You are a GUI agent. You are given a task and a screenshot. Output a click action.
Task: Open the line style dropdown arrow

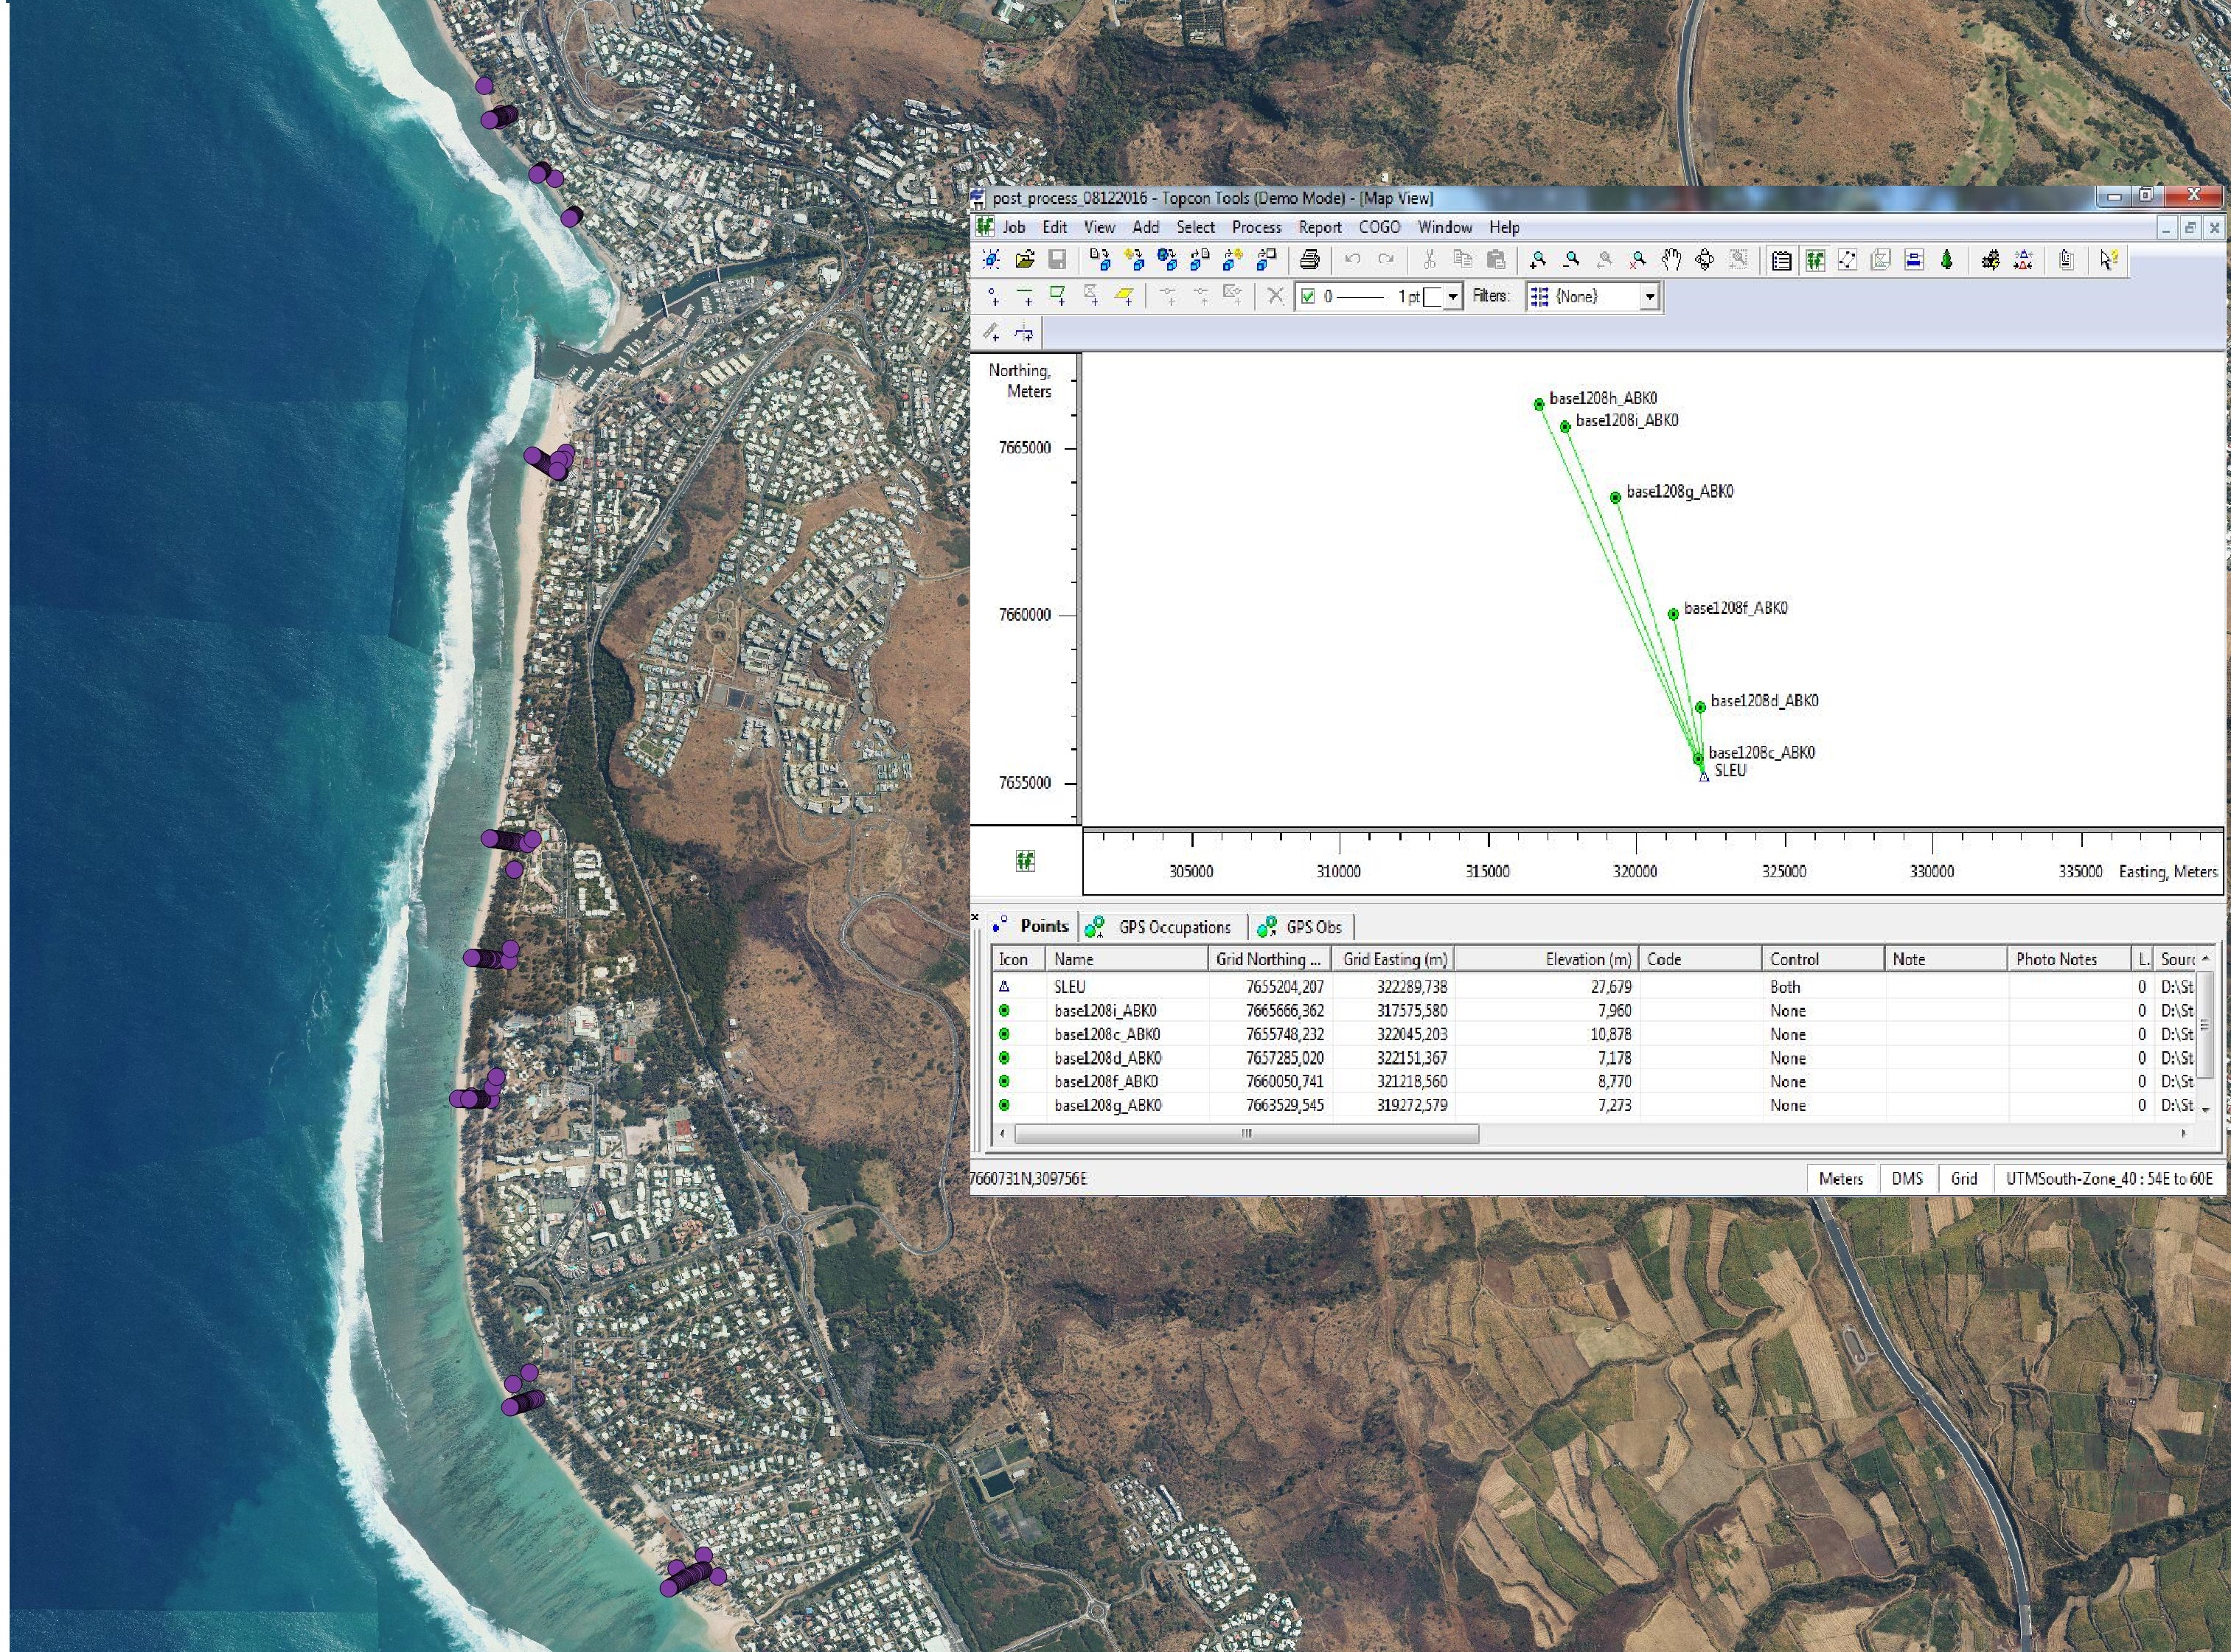(x=1453, y=296)
